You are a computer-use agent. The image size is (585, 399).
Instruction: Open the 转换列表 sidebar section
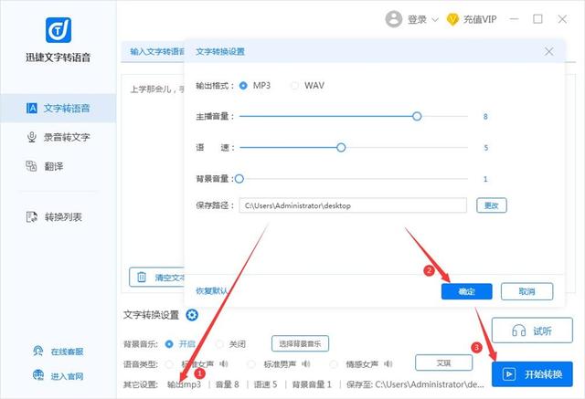pos(58,216)
